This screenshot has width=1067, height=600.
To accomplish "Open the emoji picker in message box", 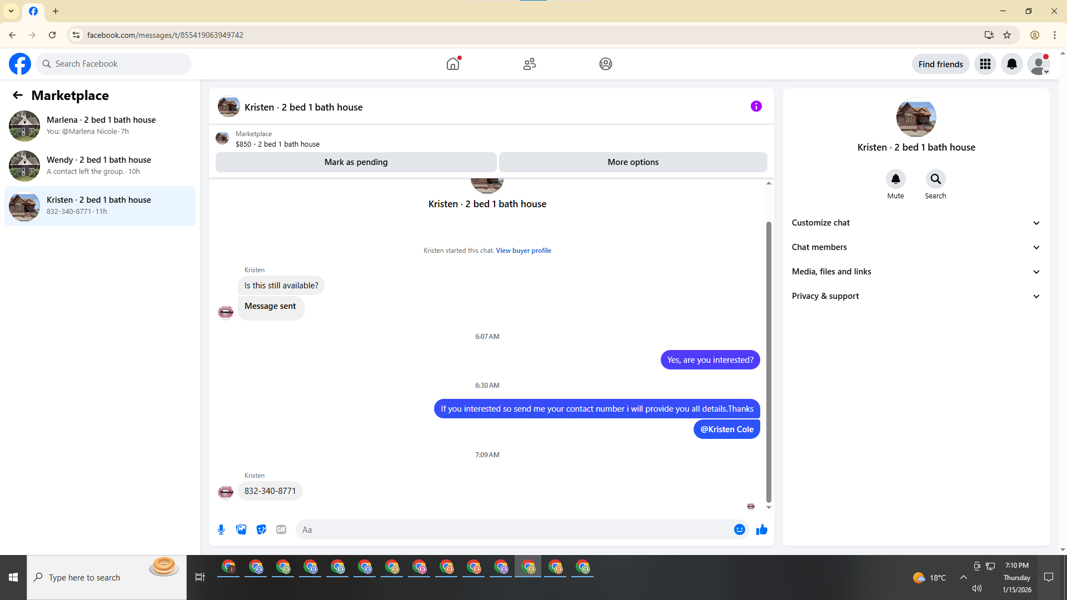I will (x=739, y=529).
